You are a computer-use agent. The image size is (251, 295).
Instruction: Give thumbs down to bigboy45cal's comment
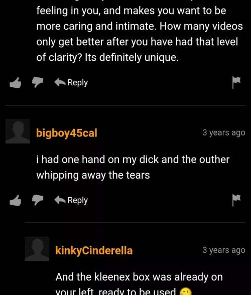coord(38,200)
